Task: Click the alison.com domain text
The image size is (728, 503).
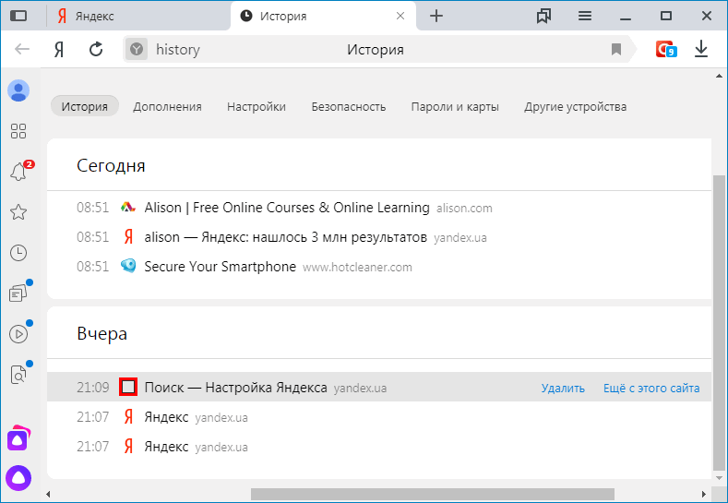Action: [464, 209]
